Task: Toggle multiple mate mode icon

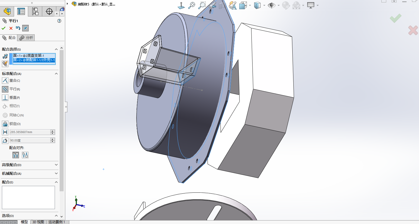Action: pyautogui.click(x=5, y=64)
